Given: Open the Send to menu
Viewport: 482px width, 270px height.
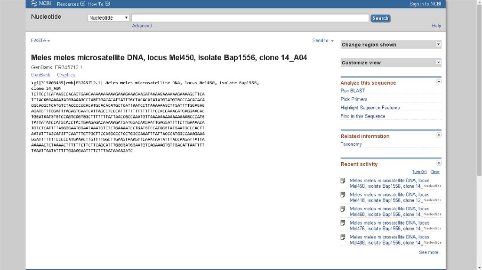Looking at the screenshot, I should click(323, 41).
